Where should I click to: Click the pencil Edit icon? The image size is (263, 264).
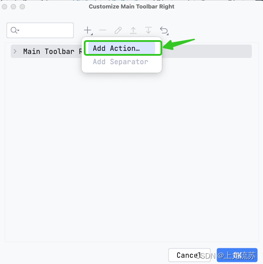118,30
